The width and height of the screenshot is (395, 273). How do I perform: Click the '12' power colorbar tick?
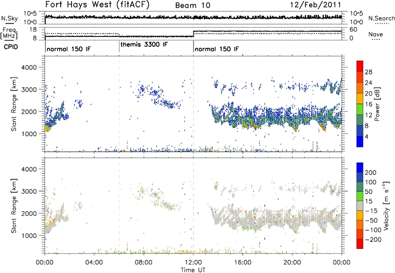click(368, 115)
